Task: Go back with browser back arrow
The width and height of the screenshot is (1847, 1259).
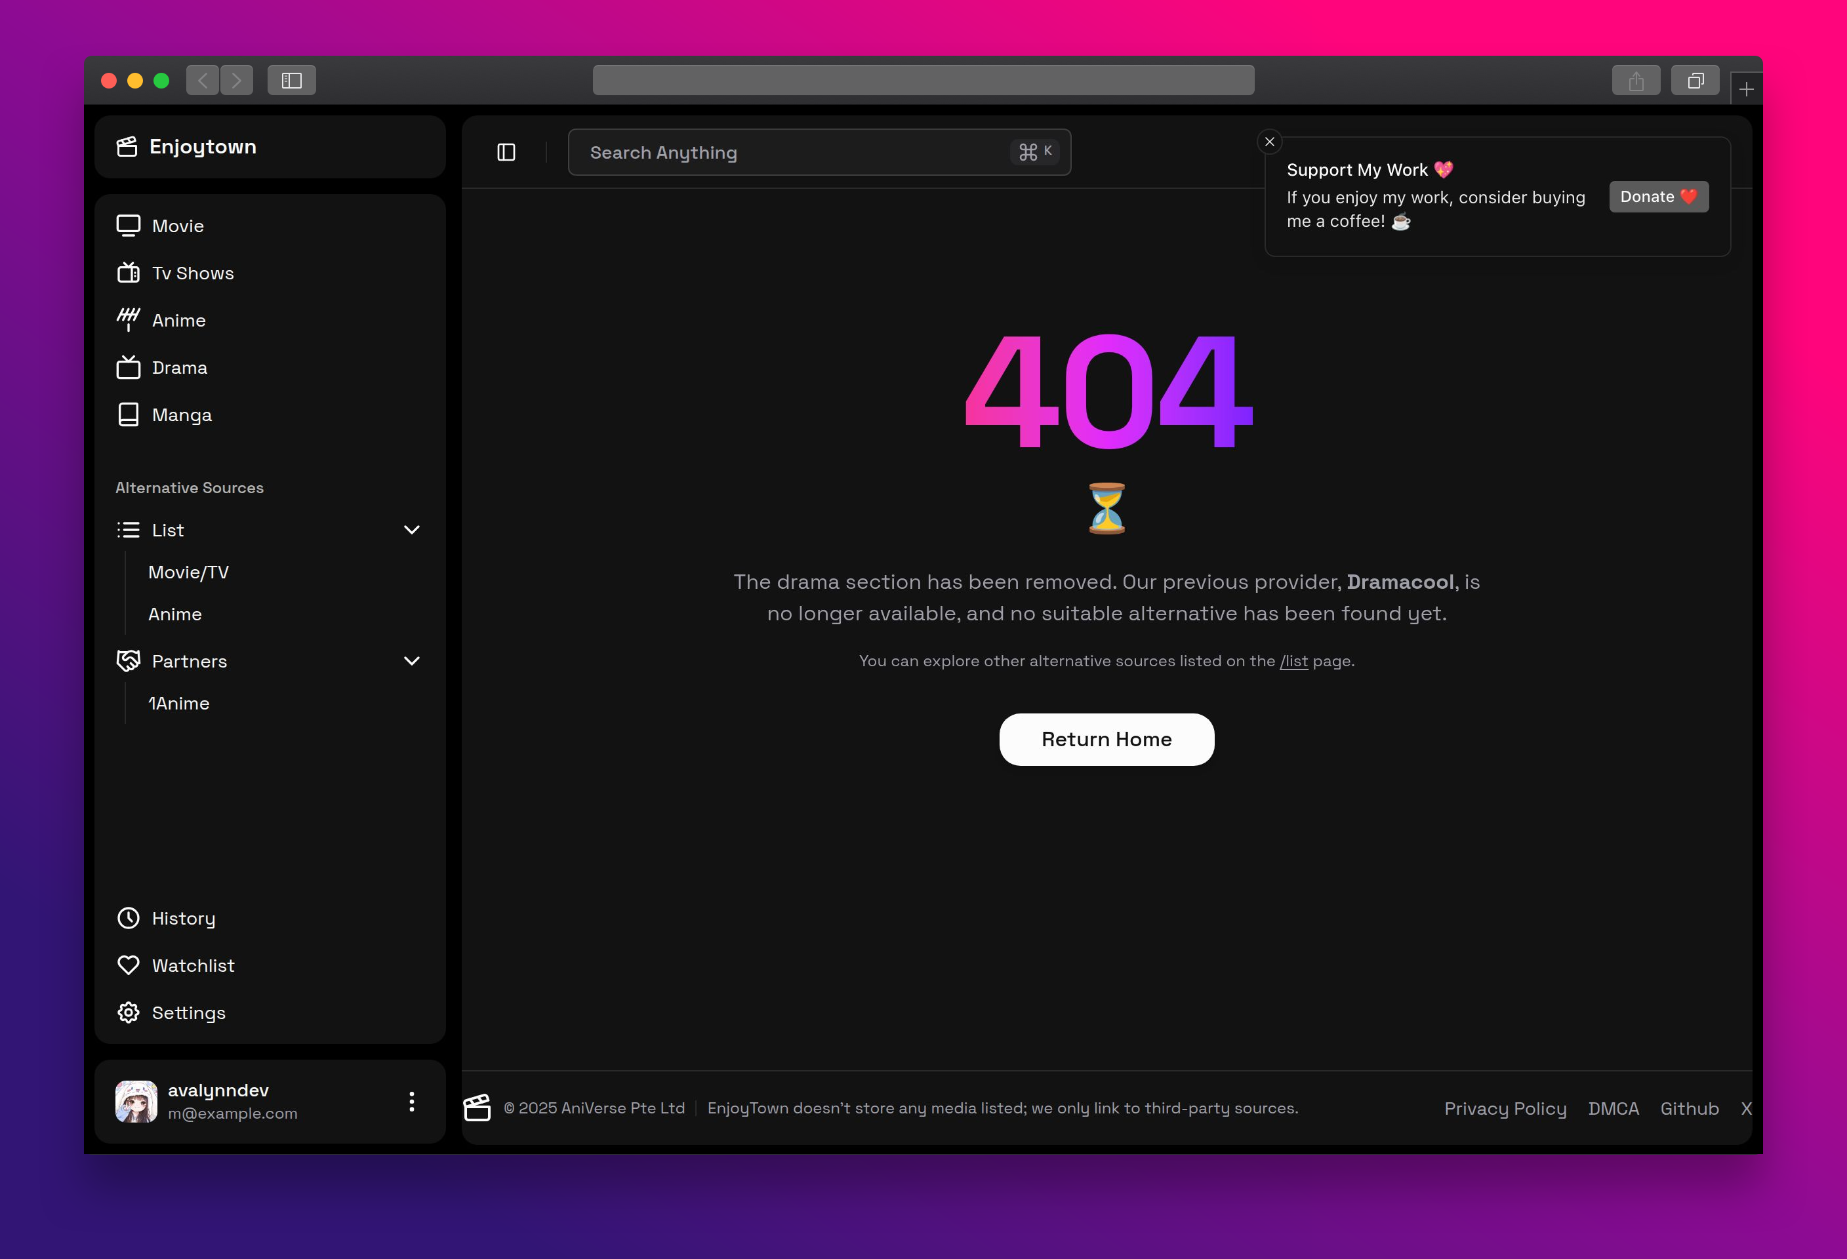Action: point(203,80)
